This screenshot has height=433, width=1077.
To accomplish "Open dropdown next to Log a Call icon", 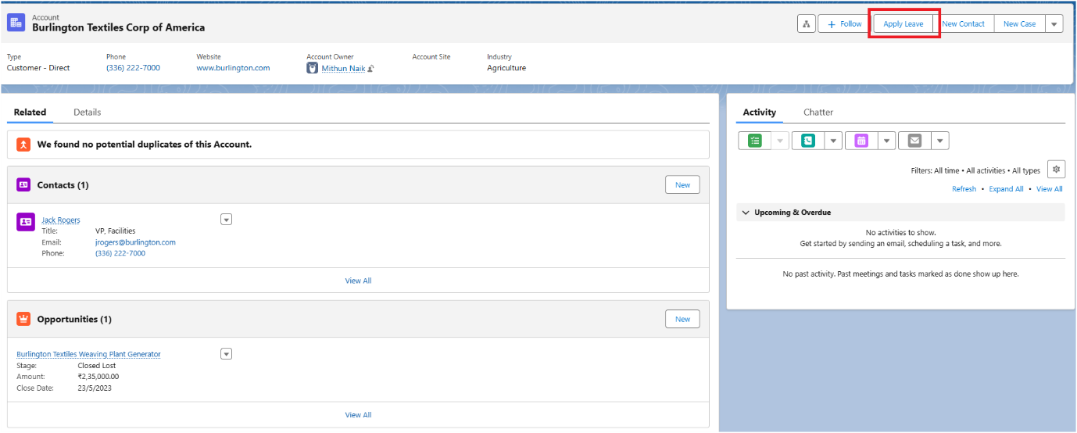I will pyautogui.click(x=833, y=141).
